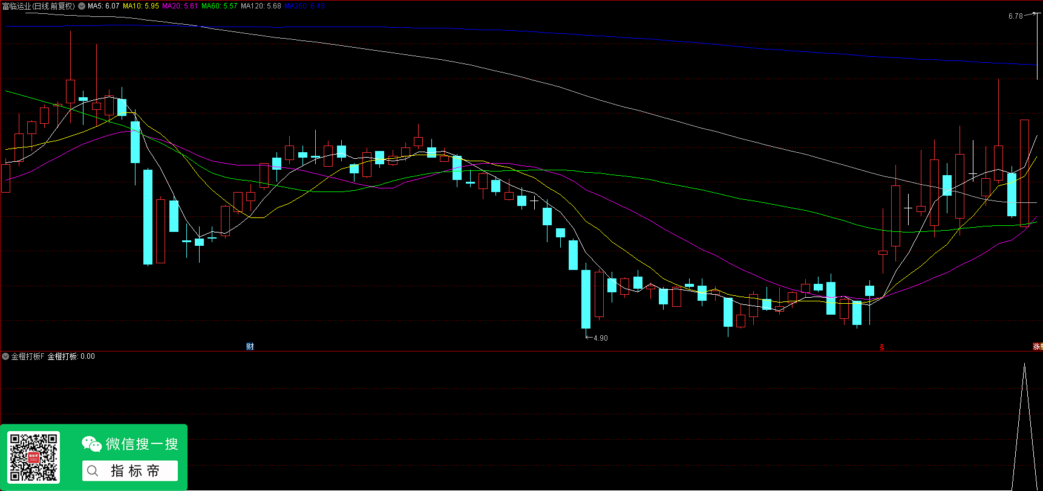Select the yellow MA10 label

[x=140, y=6]
